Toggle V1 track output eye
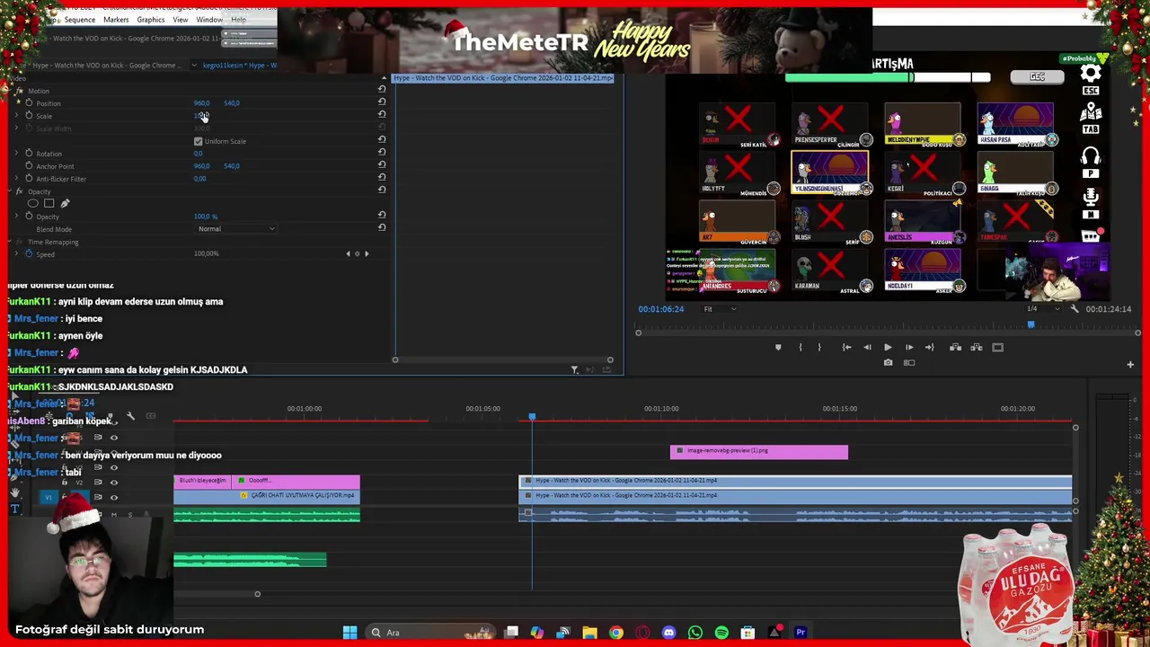The height and width of the screenshot is (647, 1150). click(x=113, y=497)
